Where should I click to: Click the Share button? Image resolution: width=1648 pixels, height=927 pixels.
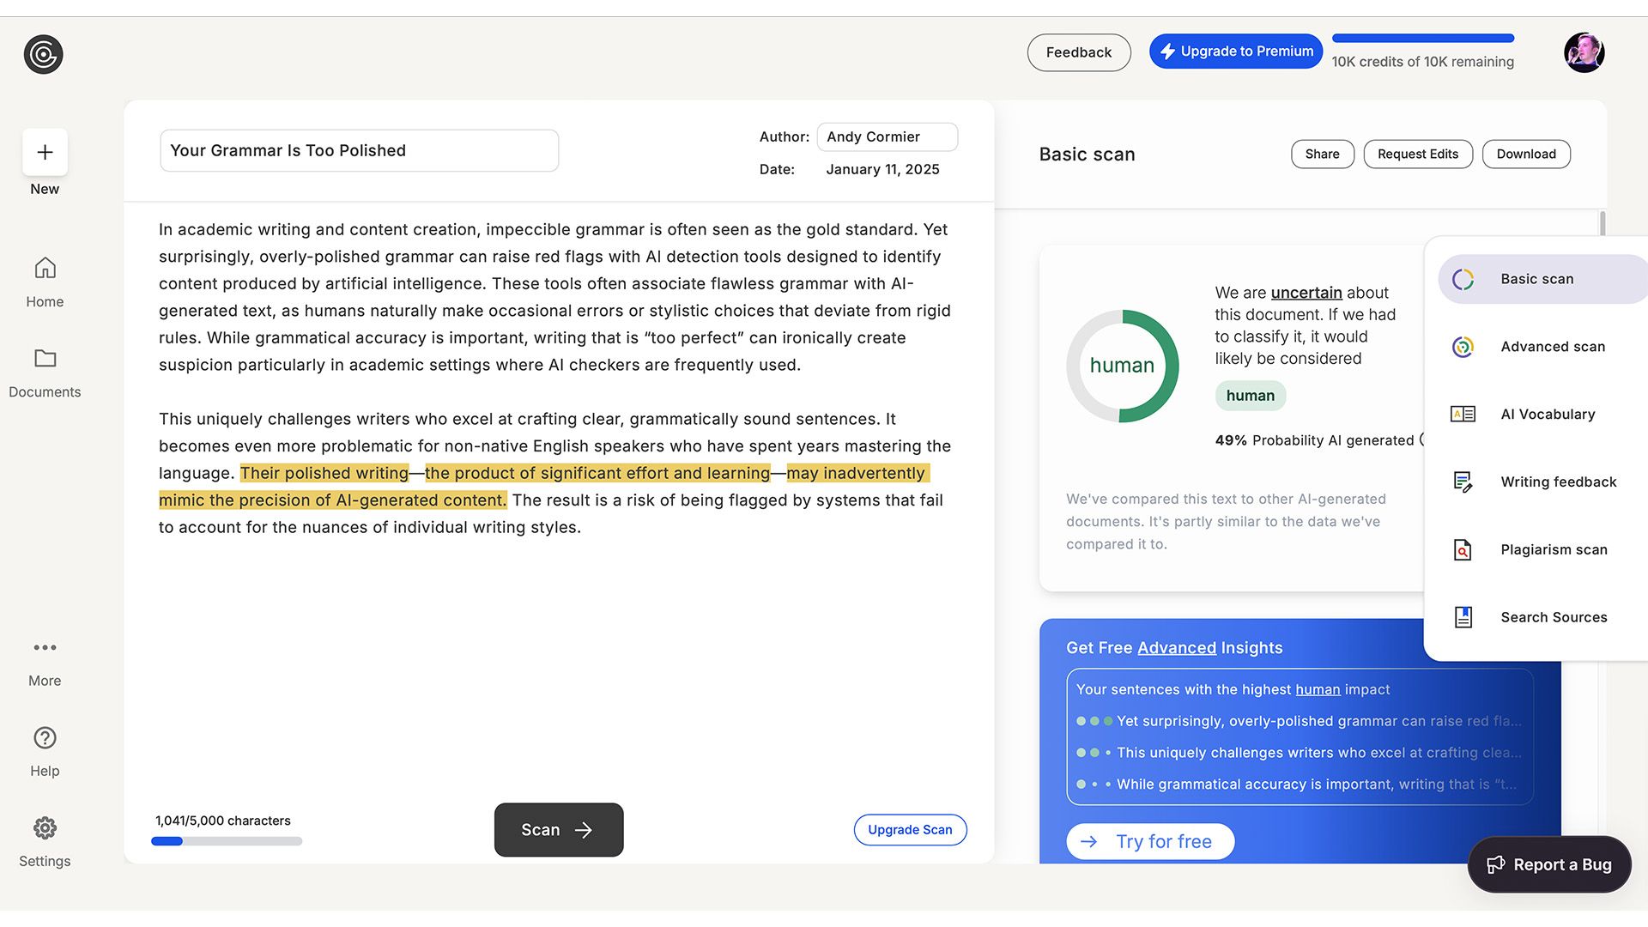tap(1321, 154)
